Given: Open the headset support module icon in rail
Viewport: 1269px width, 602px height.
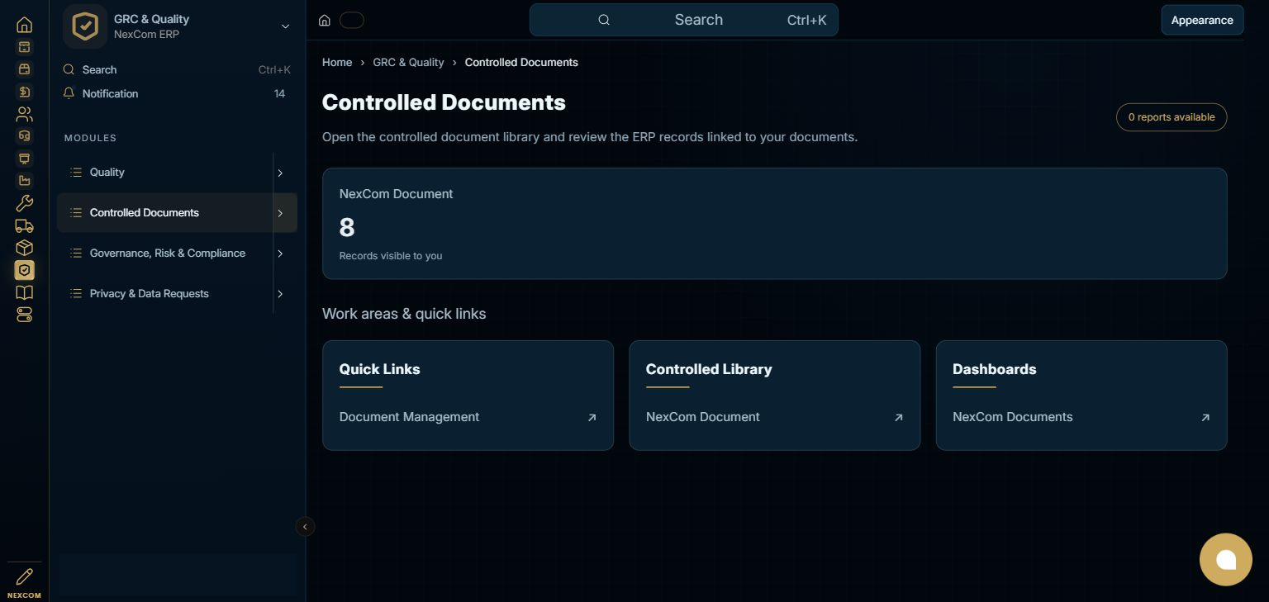Looking at the screenshot, I should (x=24, y=136).
